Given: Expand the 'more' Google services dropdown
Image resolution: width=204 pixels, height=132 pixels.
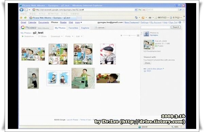Looking at the screenshot, I should pyautogui.click(x=78, y=23).
